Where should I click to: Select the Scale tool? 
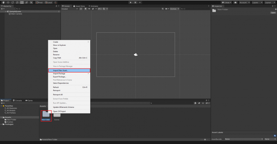(x=17, y=3)
